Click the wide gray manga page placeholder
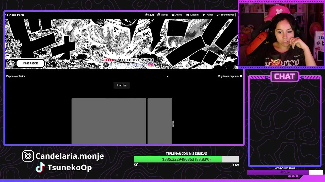This screenshot has height=182, width=325. click(x=109, y=121)
